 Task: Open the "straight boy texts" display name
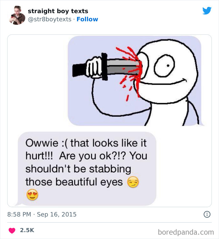click(58, 11)
